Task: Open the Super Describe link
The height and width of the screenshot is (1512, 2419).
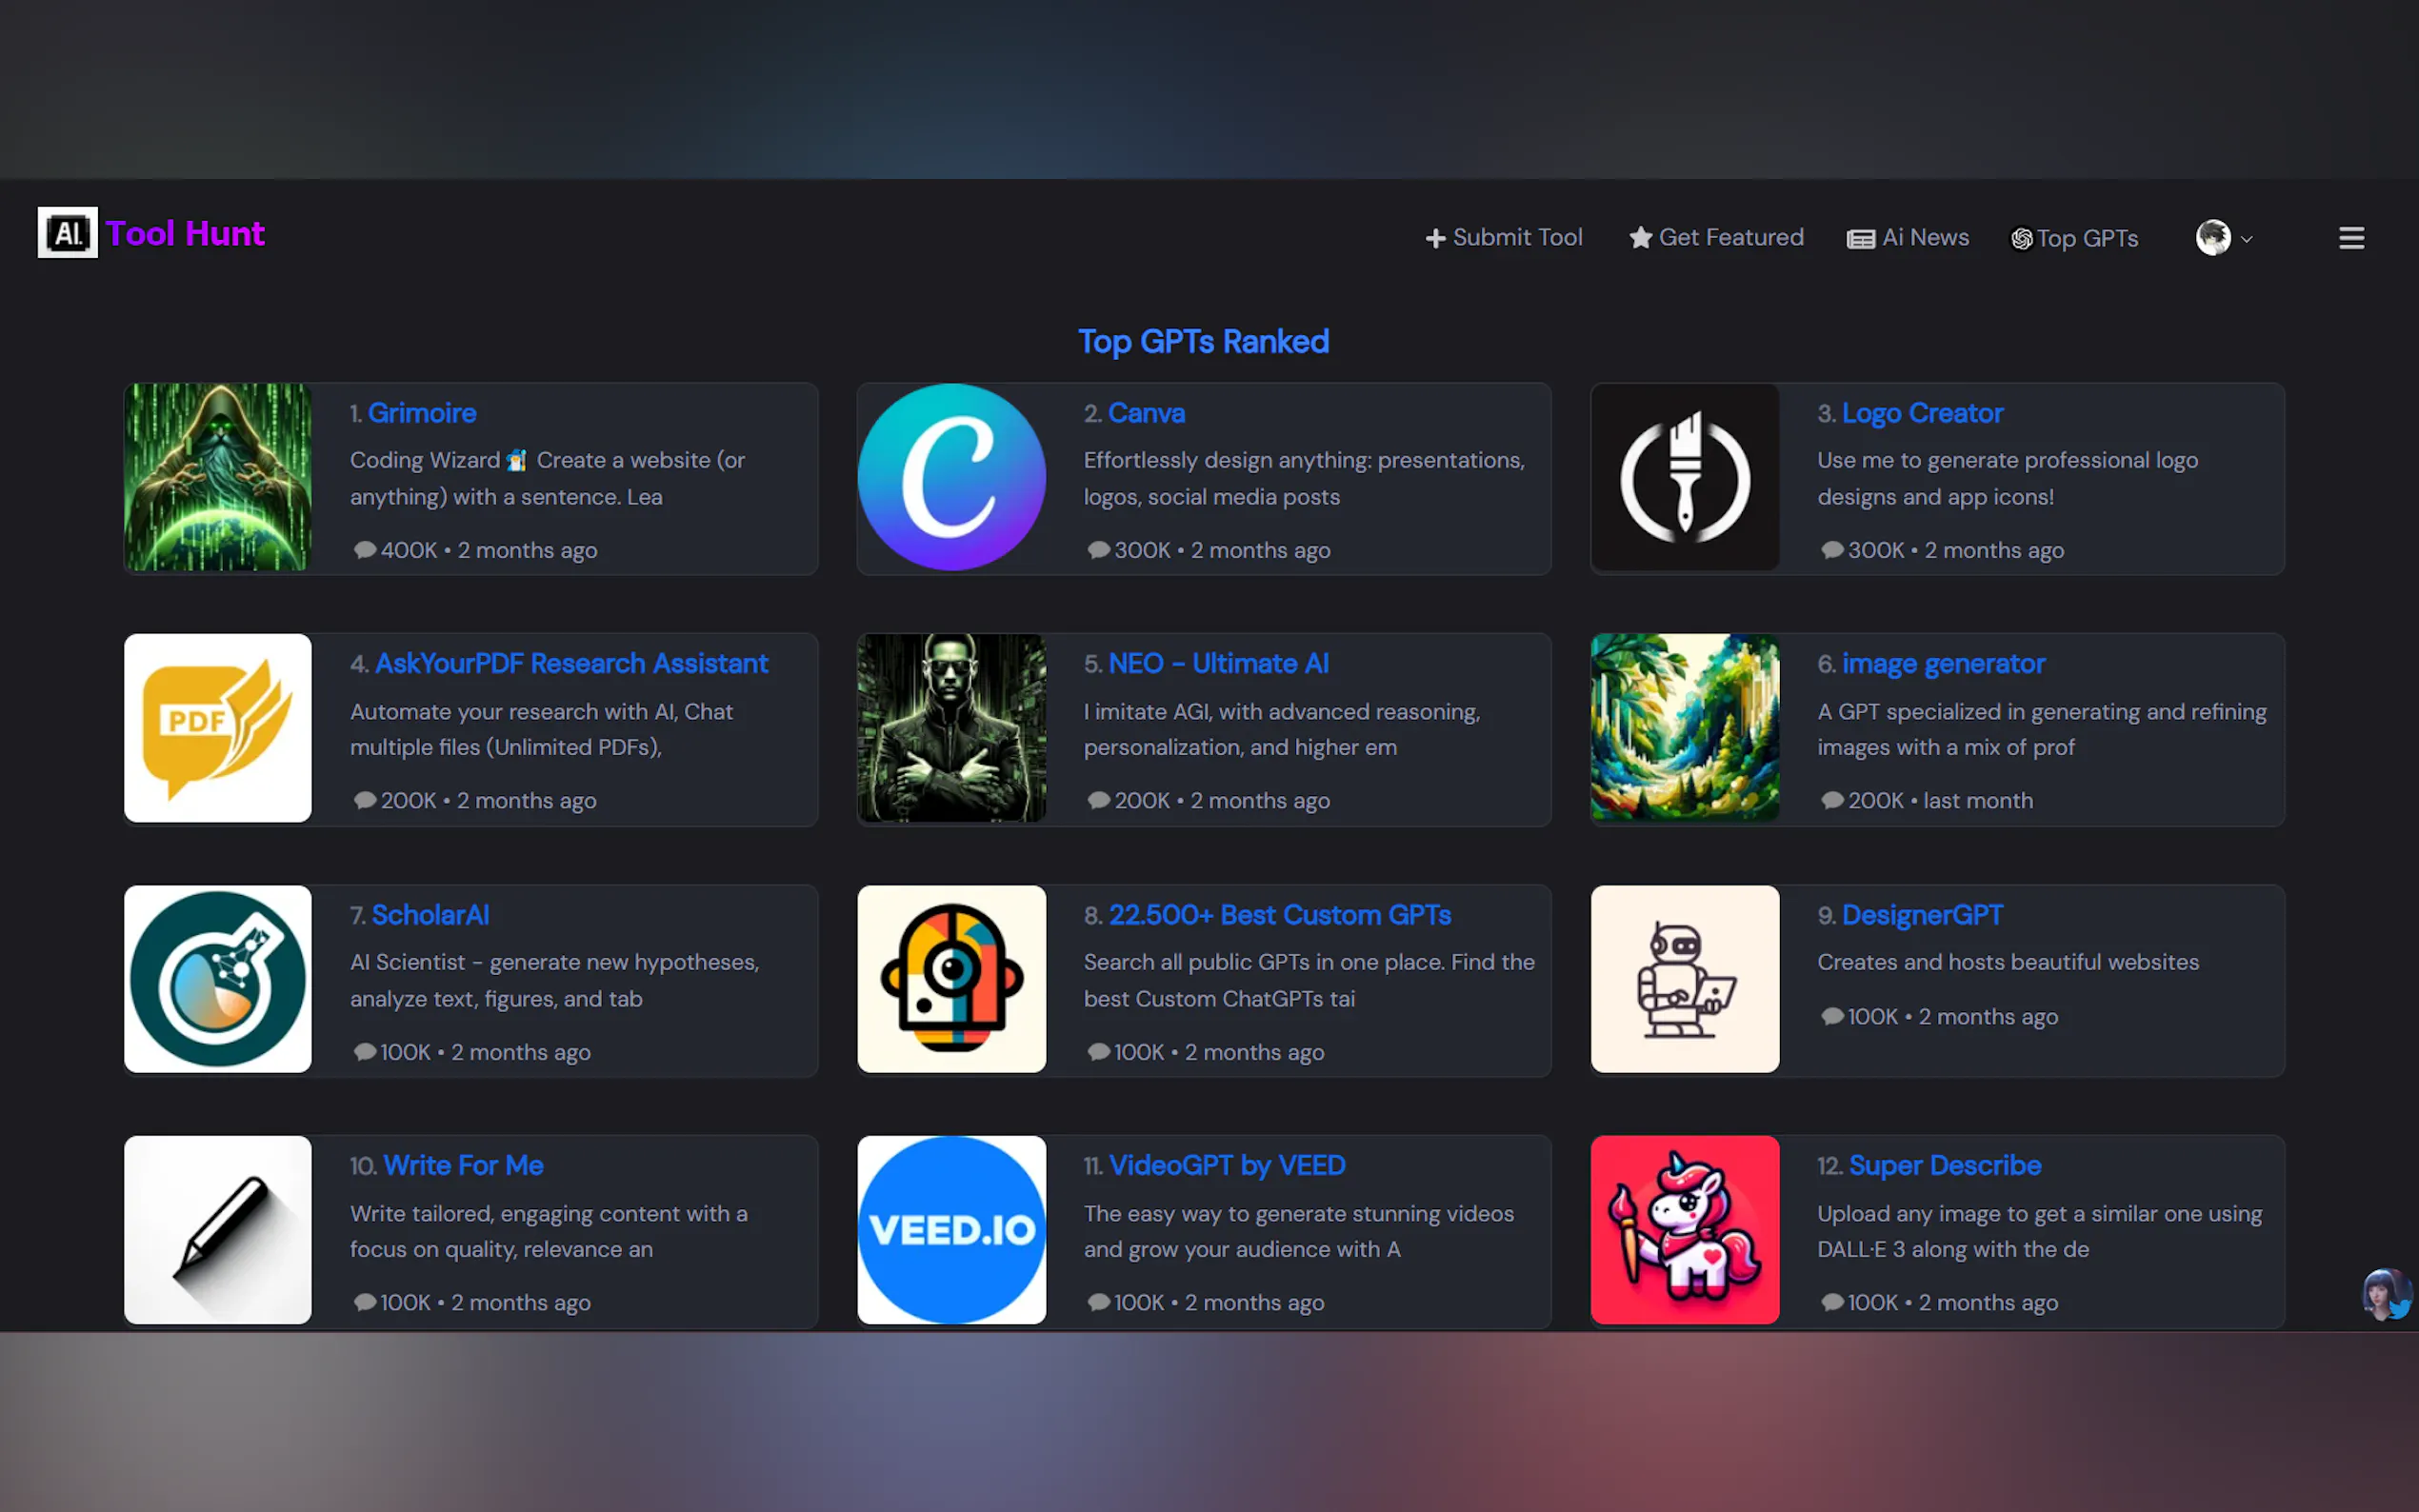Action: pos(1945,1165)
